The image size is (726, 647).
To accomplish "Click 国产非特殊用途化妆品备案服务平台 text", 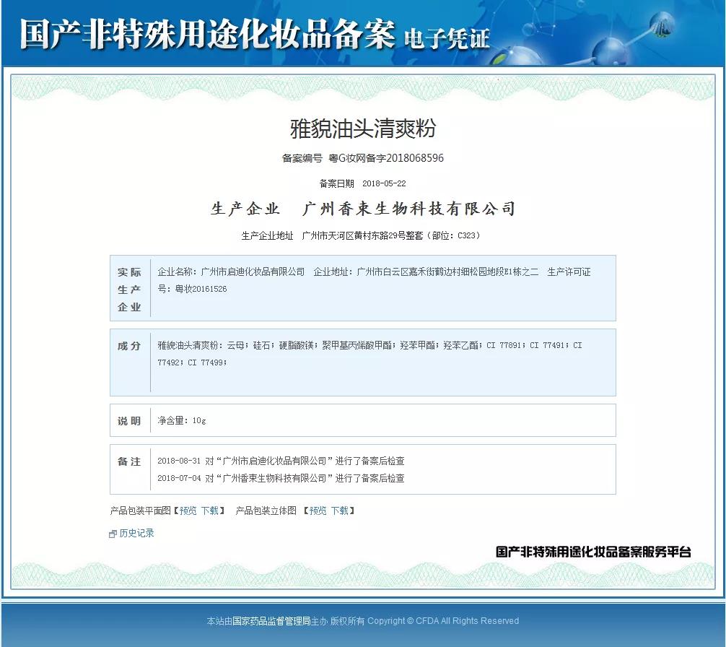I will tap(593, 550).
